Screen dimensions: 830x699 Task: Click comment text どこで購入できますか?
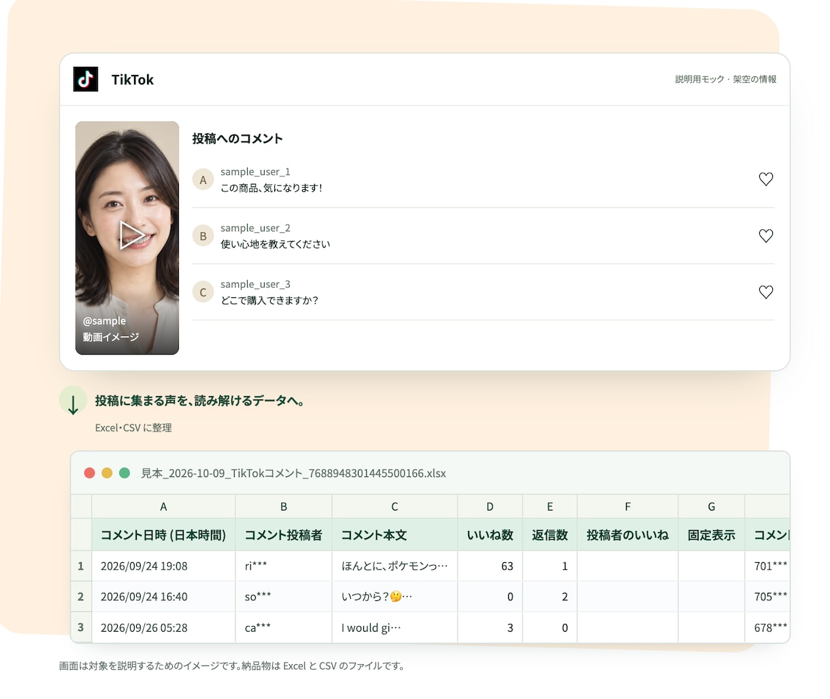269,300
